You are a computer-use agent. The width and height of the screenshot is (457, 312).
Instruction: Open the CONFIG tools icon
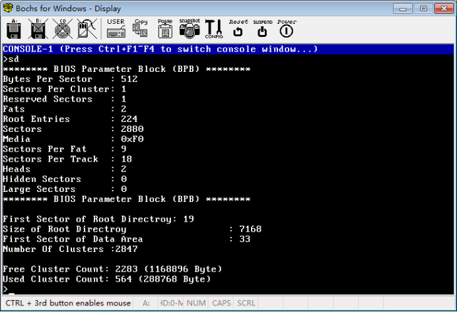coord(214,29)
